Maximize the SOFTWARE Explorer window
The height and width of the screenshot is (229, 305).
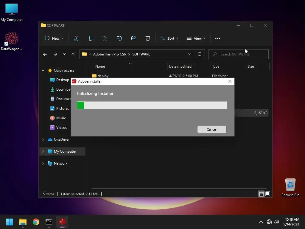point(252,26)
